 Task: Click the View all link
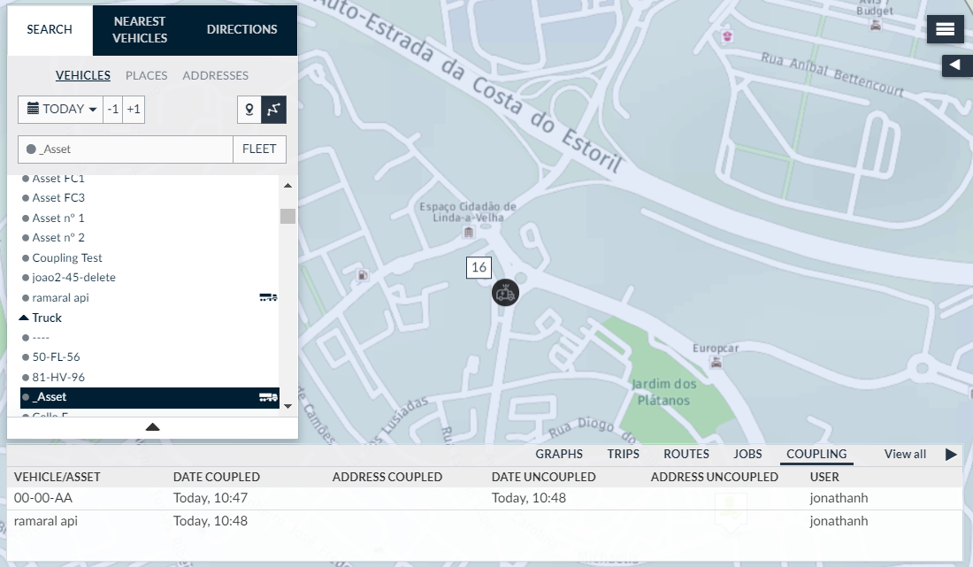[x=905, y=455]
